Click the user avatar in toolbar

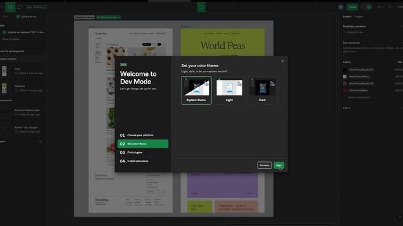tap(341, 7)
